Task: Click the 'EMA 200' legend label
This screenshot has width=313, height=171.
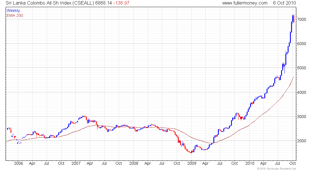Action: click(15, 16)
